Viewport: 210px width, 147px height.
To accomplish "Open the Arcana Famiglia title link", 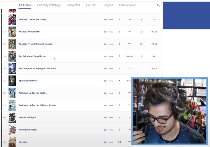I will pyautogui.click(x=27, y=118).
